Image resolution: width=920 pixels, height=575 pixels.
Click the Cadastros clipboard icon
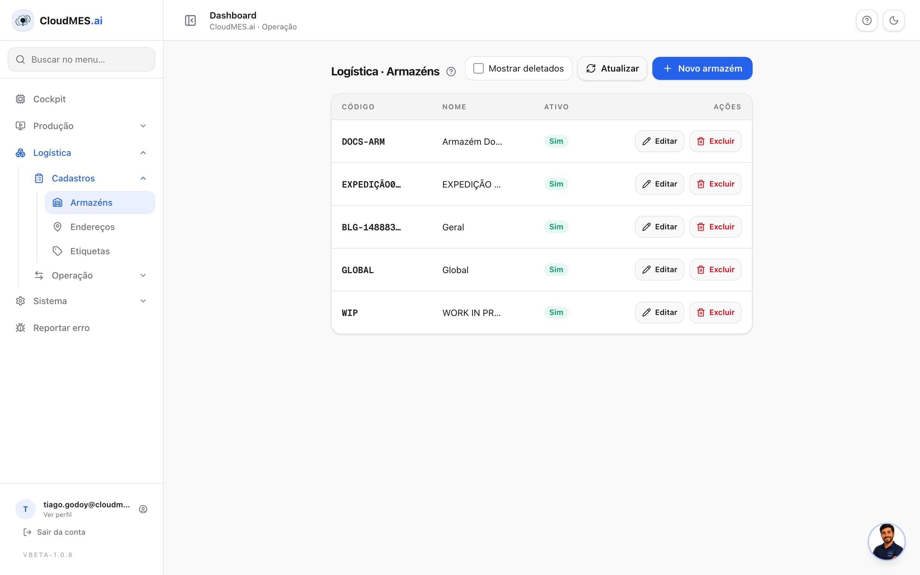[39, 178]
